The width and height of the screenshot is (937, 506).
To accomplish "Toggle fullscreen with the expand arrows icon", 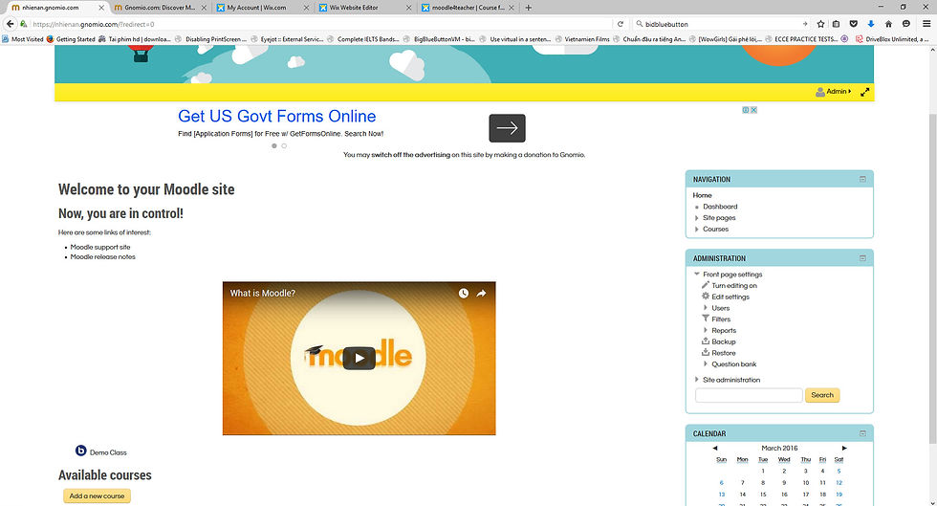I will point(864,92).
